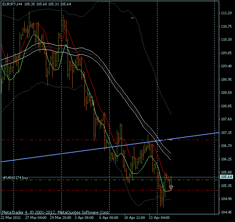Viewport: 235px width, 222px height.
Task: Click the 109.85 price scale label
Action: click(226, 53)
